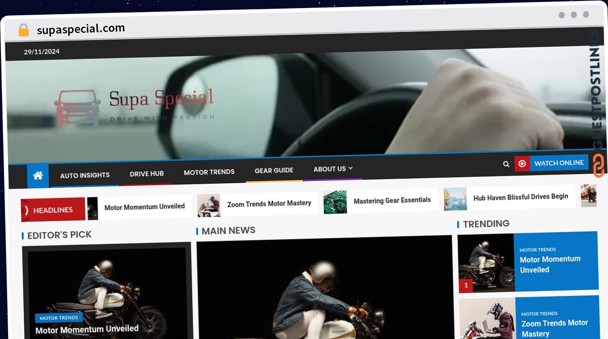The height and width of the screenshot is (339, 608).
Task: Open headline Zoom Trends Motor Mastery in ticker
Action: [x=269, y=203]
